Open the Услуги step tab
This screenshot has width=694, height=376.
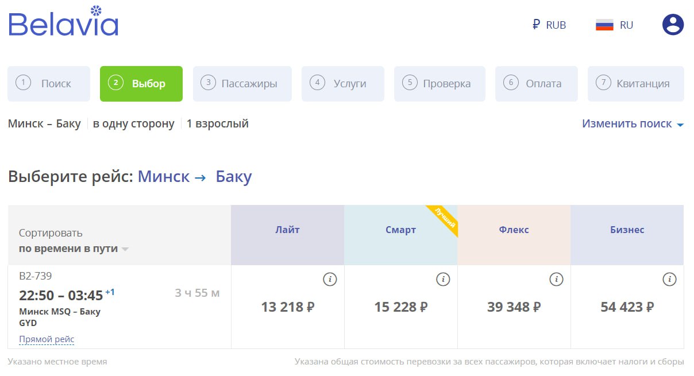[342, 84]
